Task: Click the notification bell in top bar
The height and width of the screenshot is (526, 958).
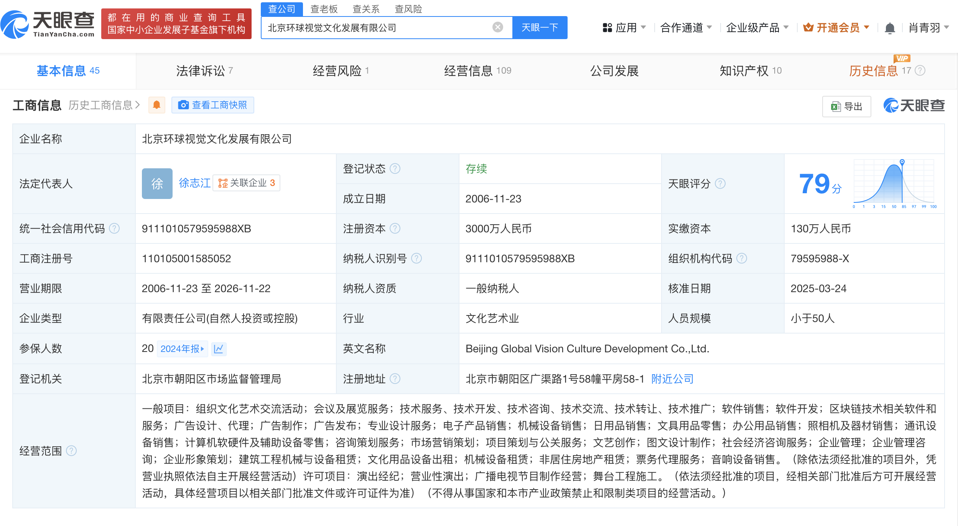Action: tap(890, 28)
